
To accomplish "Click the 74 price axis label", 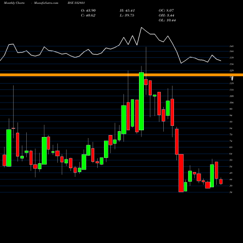I will 231,141.
